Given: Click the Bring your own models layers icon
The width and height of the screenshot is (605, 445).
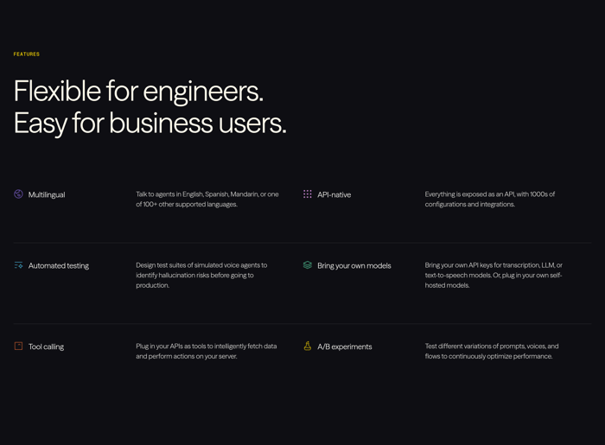Looking at the screenshot, I should click(x=307, y=265).
